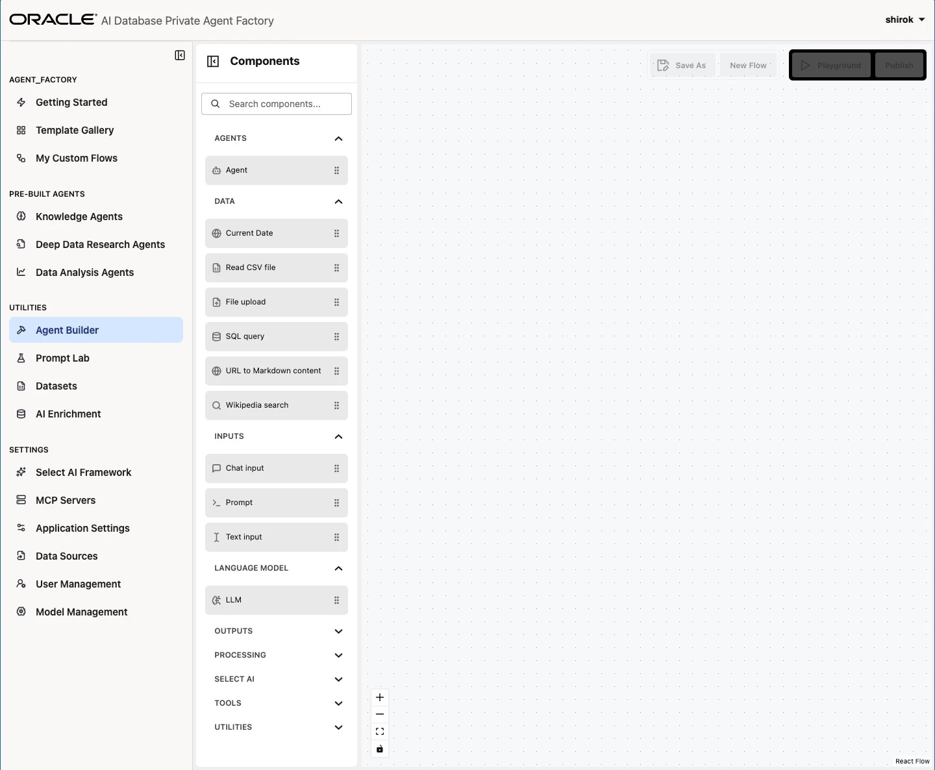935x770 pixels.
Task: Click the File upload icon
Action: click(217, 303)
